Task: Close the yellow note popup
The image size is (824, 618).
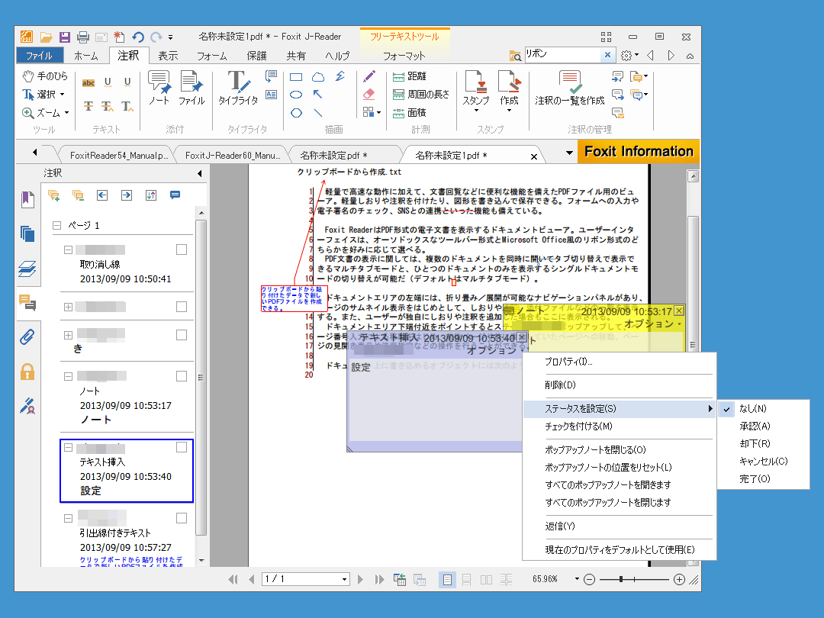Action: tap(679, 311)
